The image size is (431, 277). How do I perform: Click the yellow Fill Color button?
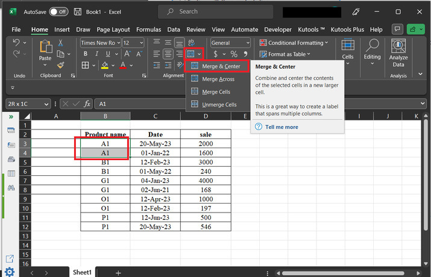[x=105, y=65]
